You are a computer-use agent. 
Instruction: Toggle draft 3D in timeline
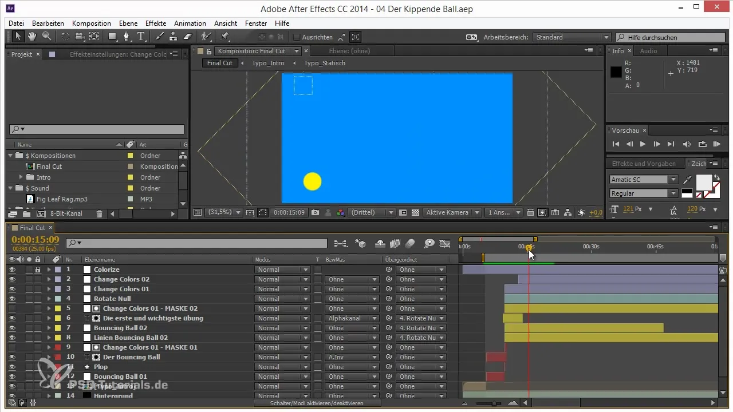[x=360, y=243]
